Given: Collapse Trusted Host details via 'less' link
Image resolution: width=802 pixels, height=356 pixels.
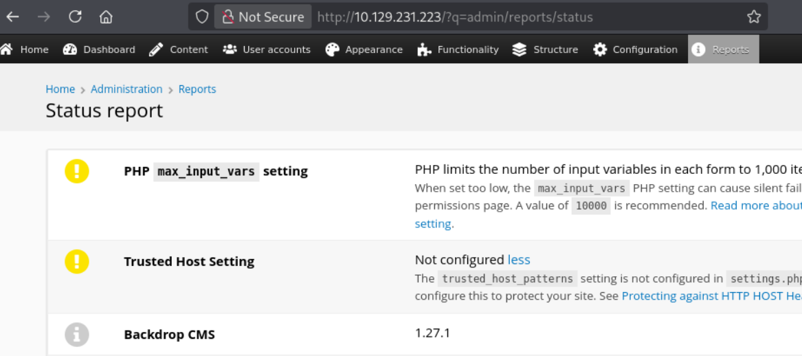Looking at the screenshot, I should click(519, 260).
